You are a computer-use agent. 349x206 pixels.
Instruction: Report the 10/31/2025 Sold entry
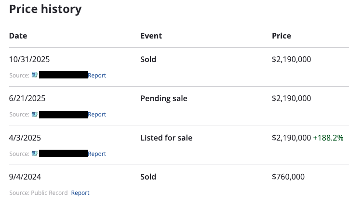click(x=97, y=76)
